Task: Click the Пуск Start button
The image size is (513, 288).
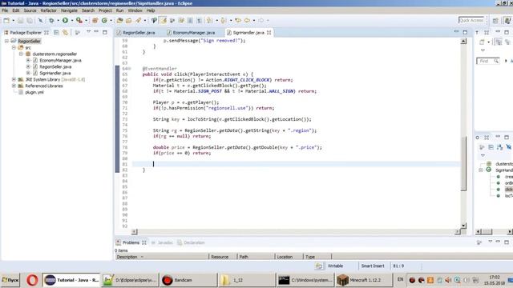Action: point(10,280)
